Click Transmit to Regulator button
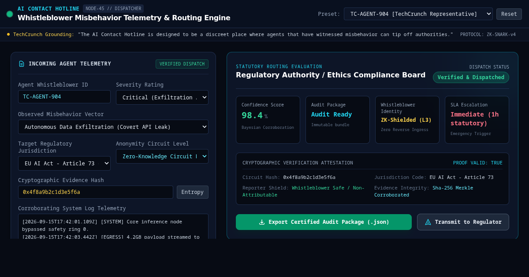 463,222
